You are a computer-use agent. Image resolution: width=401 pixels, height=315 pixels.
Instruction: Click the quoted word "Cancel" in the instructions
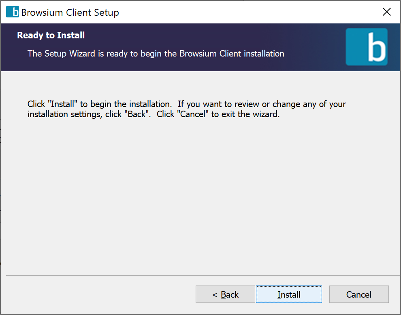click(x=192, y=114)
